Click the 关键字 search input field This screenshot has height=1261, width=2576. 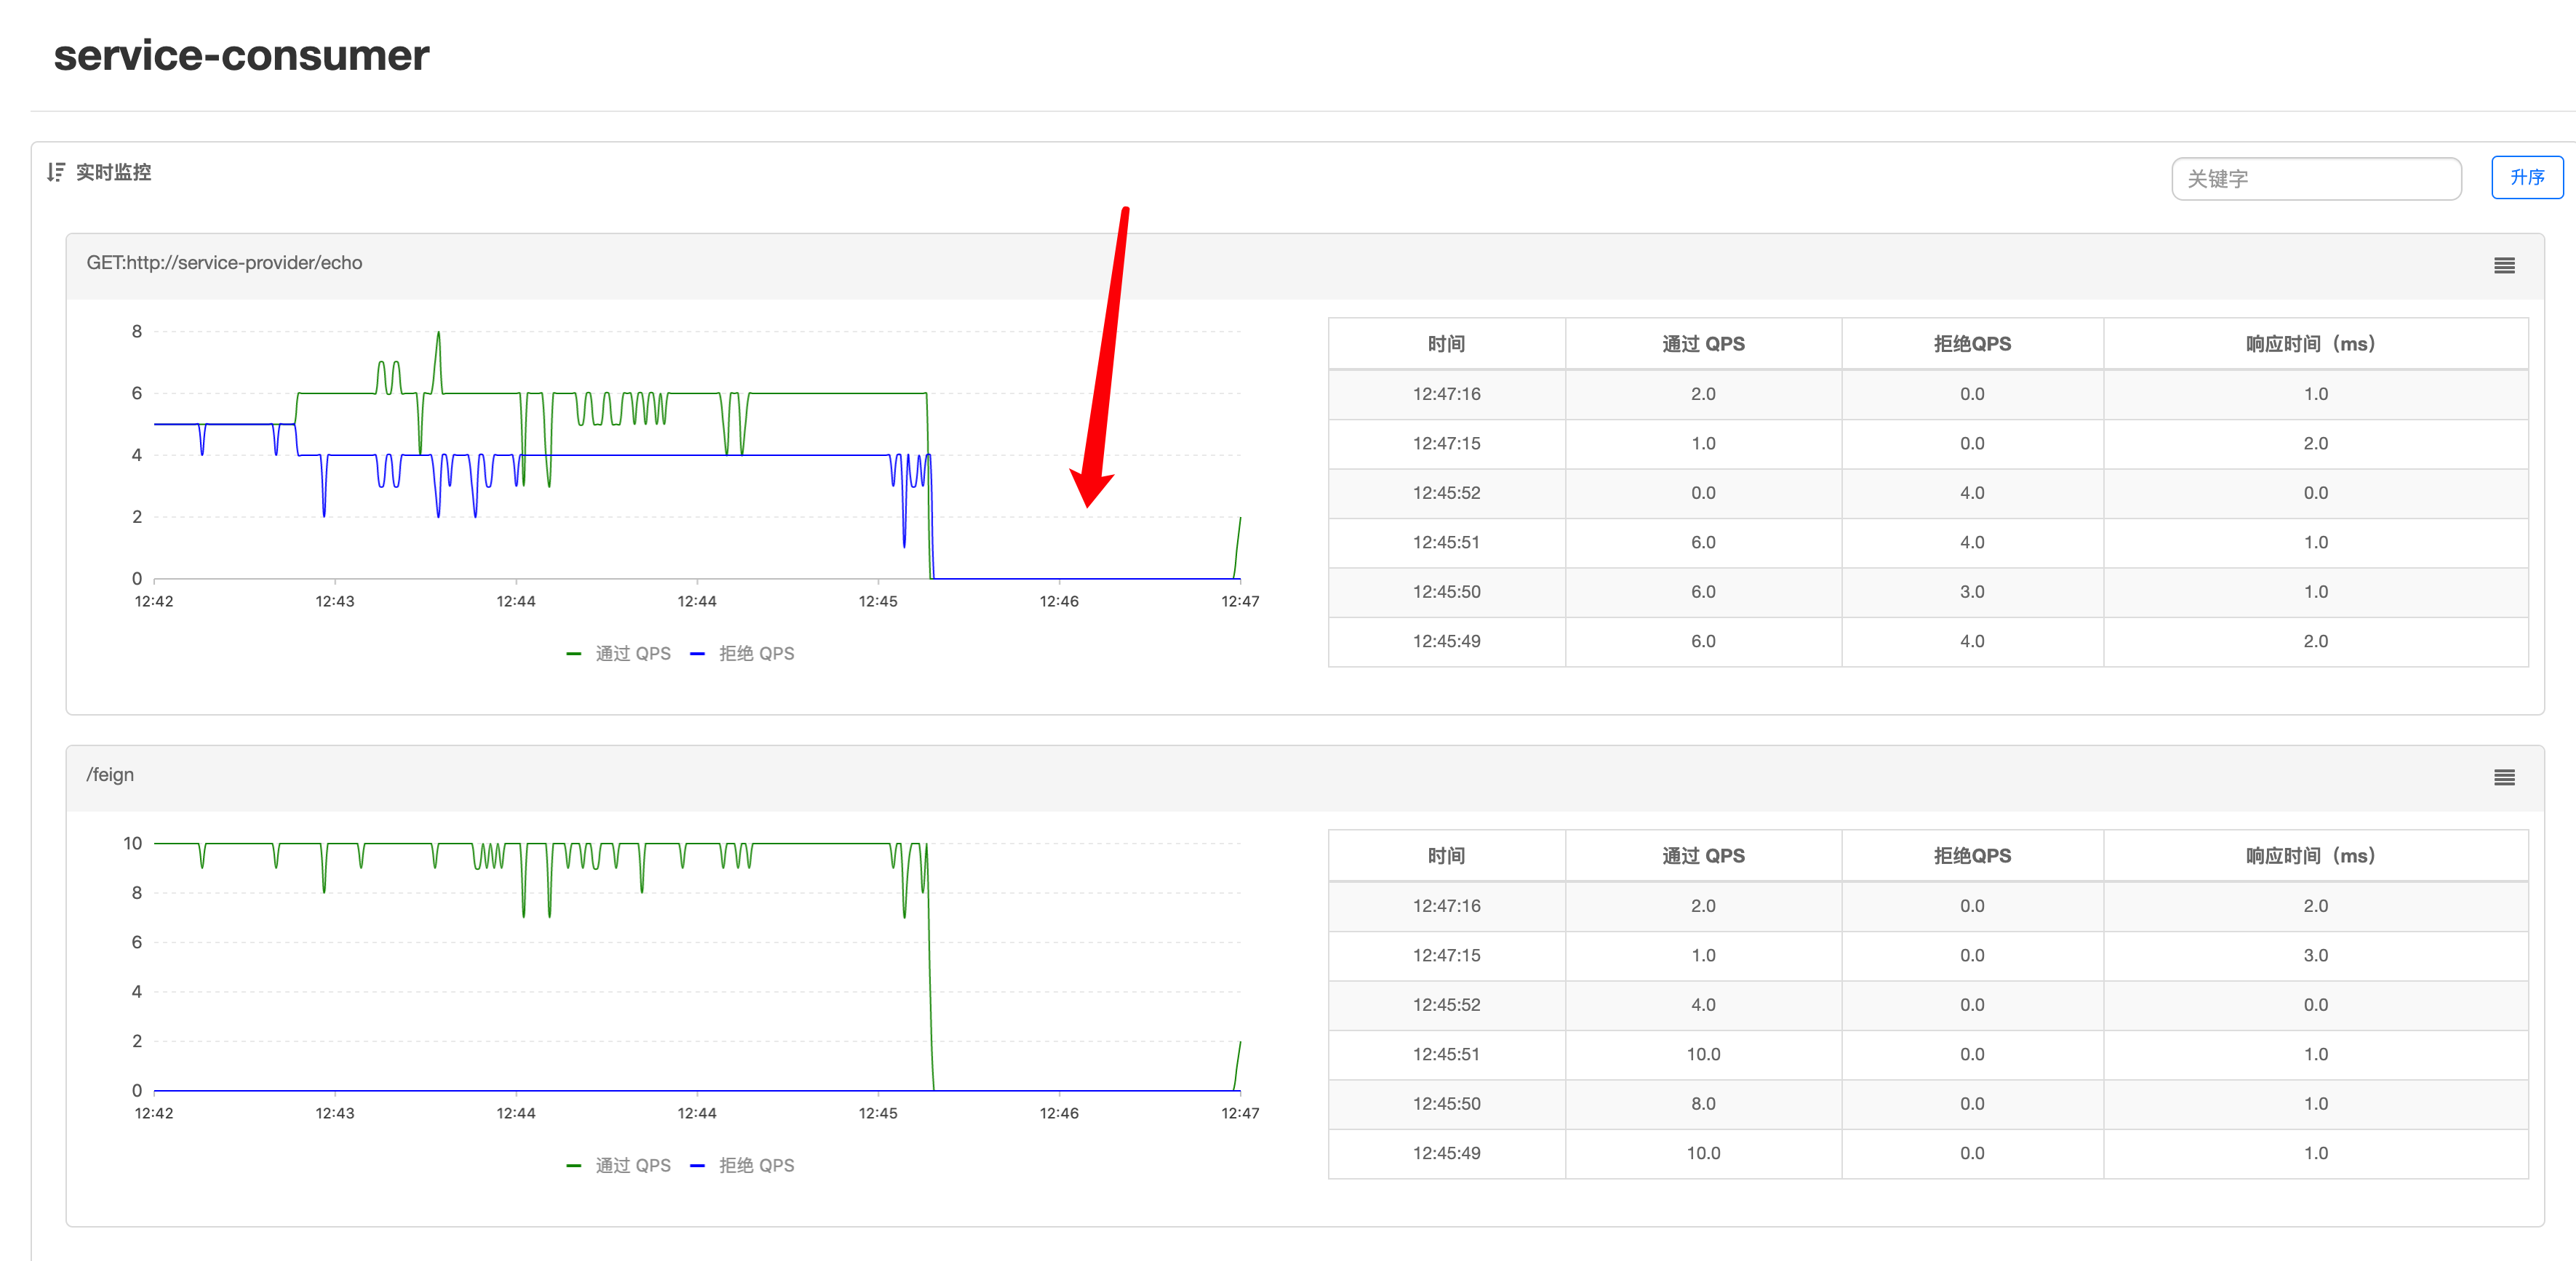click(2316, 178)
